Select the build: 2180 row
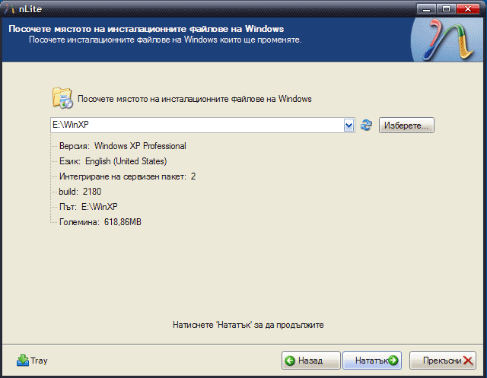 (x=80, y=192)
